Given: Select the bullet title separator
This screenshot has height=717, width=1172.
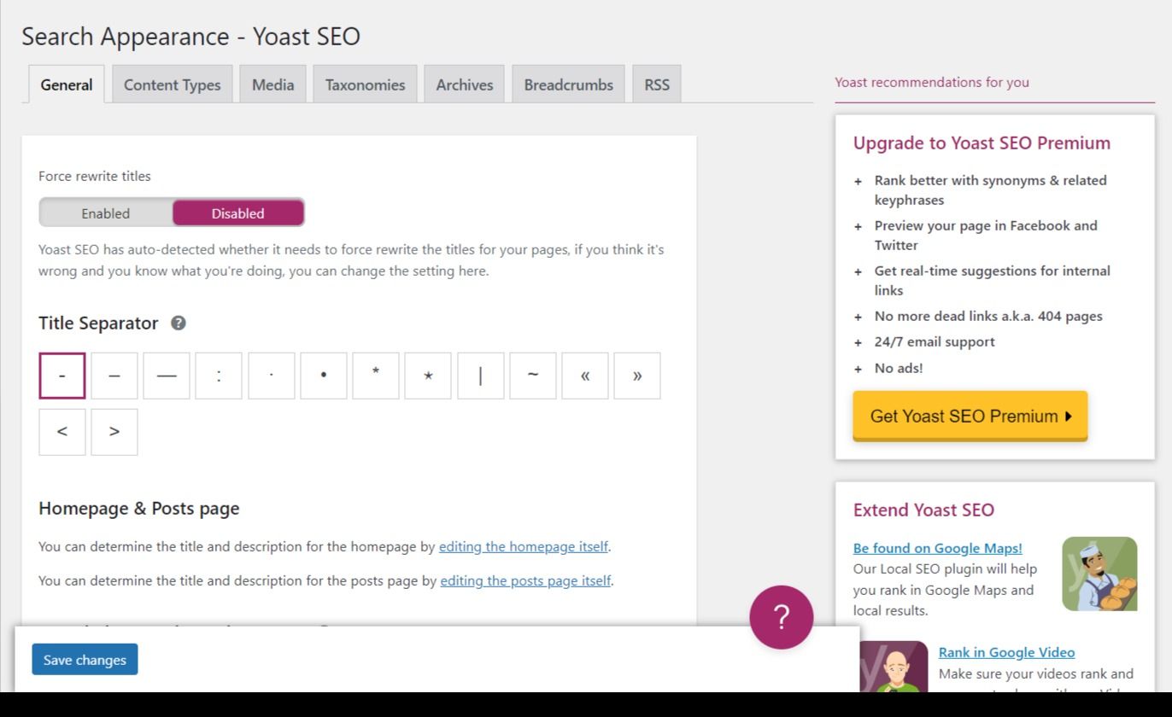Looking at the screenshot, I should coord(324,376).
